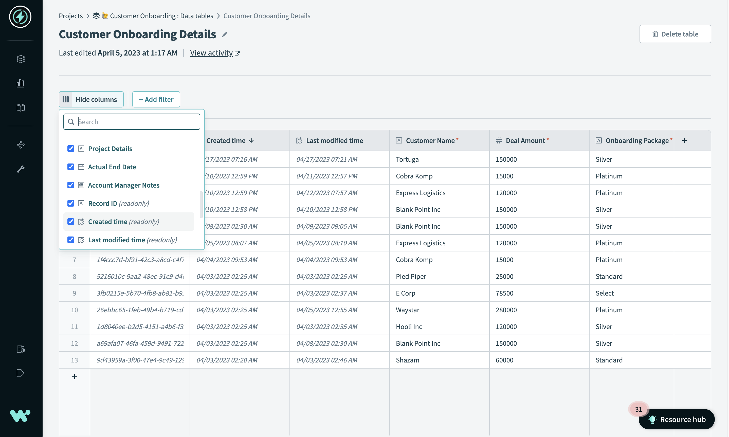The height and width of the screenshot is (437, 729).
Task: Uncheck the Actual End Date checkbox
Action: (x=71, y=167)
